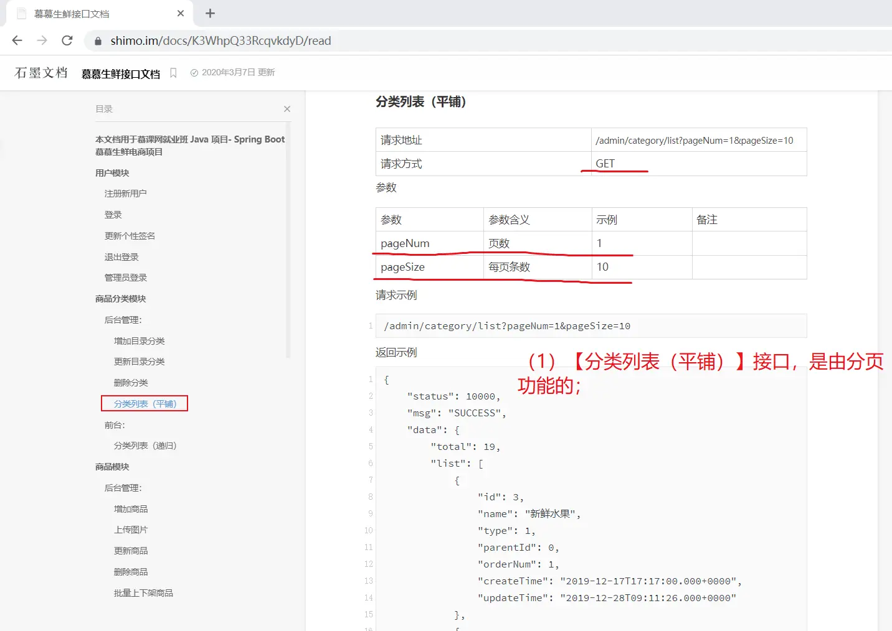Click the browser back arrow
892x631 pixels.
click(x=17, y=40)
